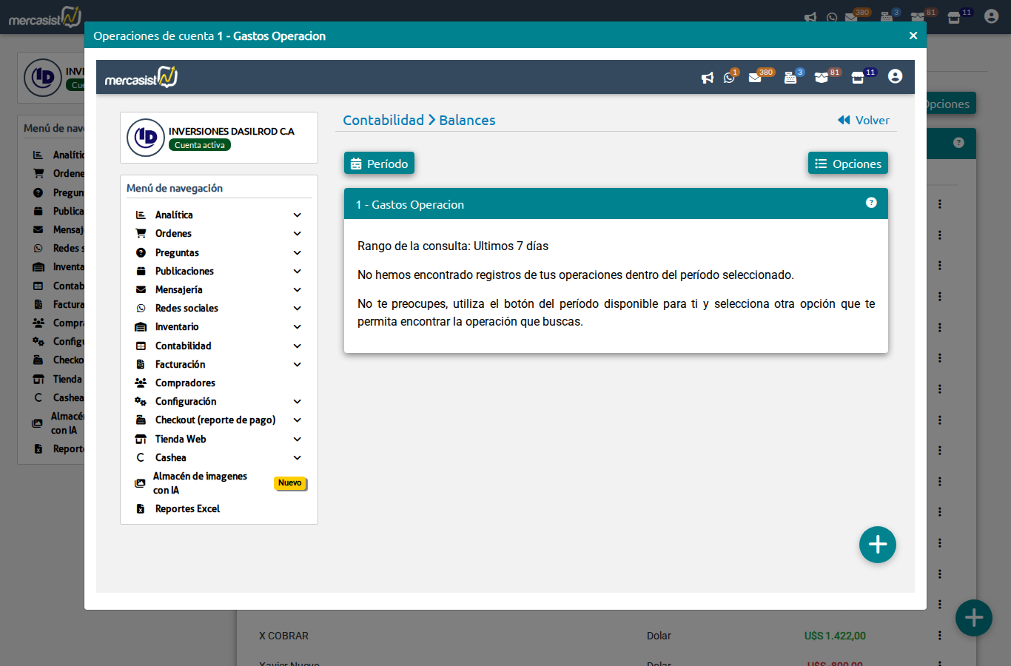Open the envelope messages icon with 380 badge
This screenshot has height=666, width=1011.
[755, 78]
